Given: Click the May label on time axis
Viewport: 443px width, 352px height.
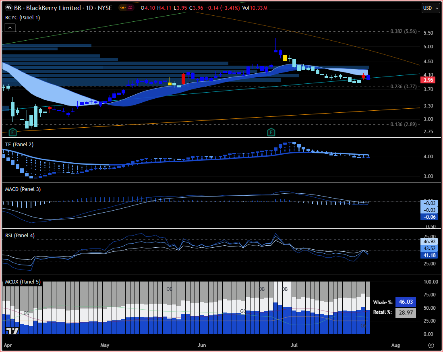Looking at the screenshot, I should point(105,345).
